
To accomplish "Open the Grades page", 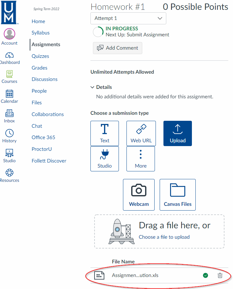I will click(x=40, y=68).
